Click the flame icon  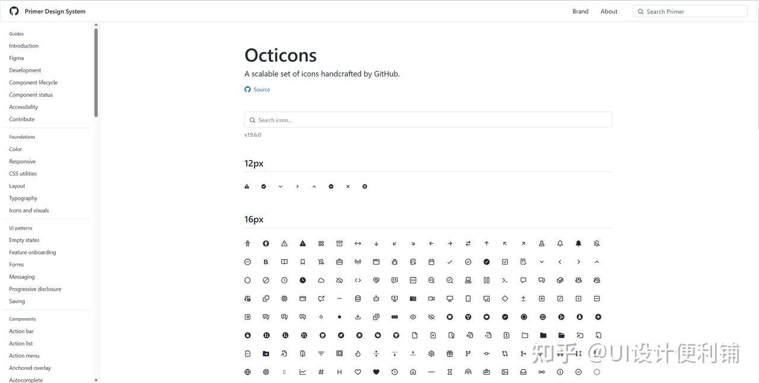(x=358, y=354)
